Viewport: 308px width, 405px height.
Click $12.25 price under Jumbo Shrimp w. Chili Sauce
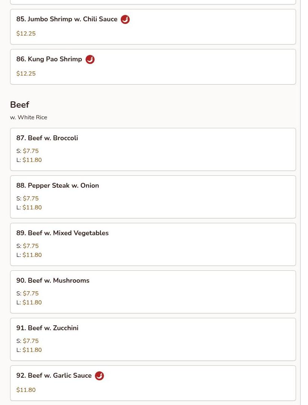[26, 34]
